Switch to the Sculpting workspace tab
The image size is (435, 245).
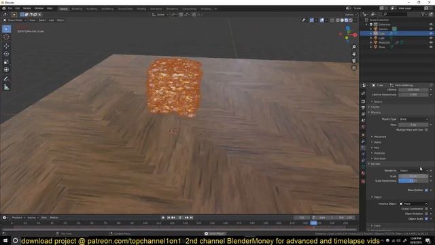click(x=92, y=9)
